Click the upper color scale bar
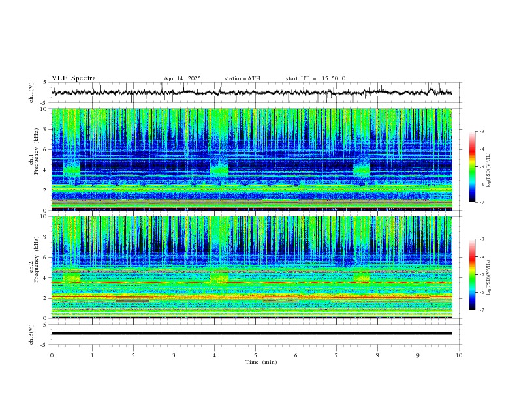Screen dimensions: 517x399 coord(472,167)
